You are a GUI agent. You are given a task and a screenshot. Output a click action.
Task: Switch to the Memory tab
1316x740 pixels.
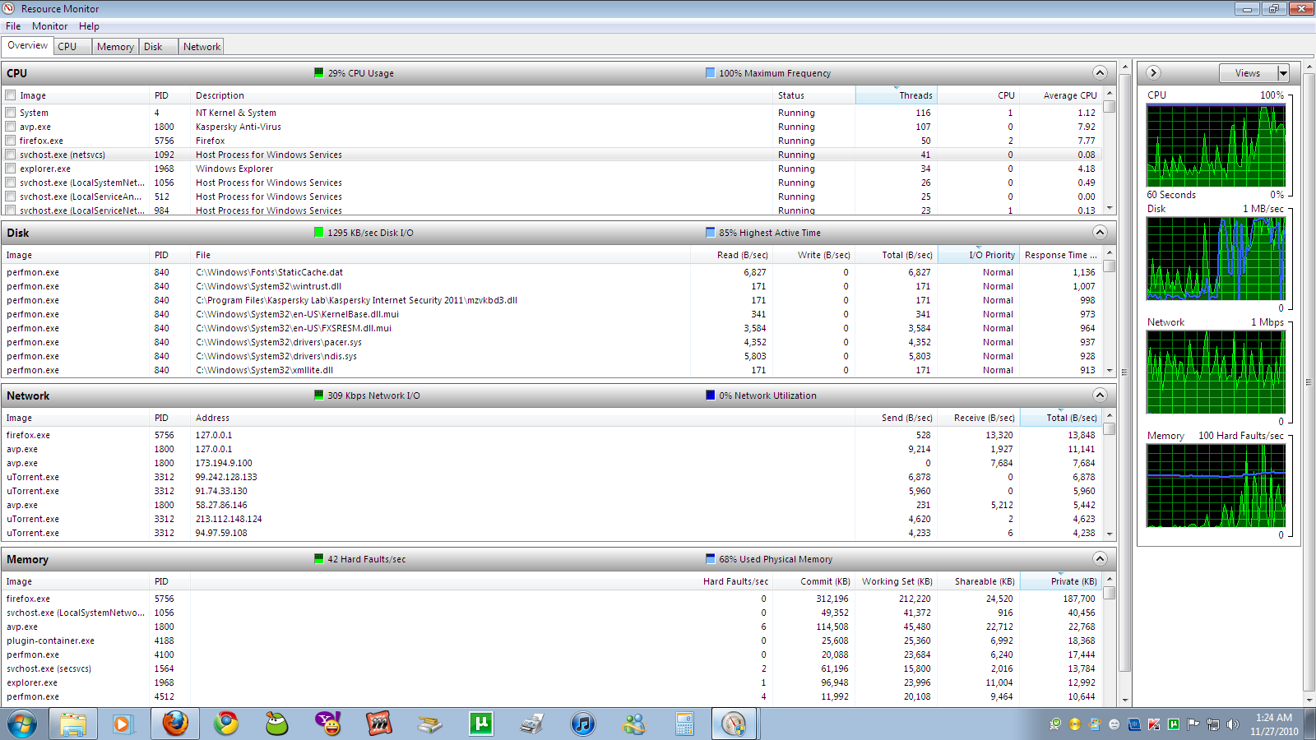(115, 46)
